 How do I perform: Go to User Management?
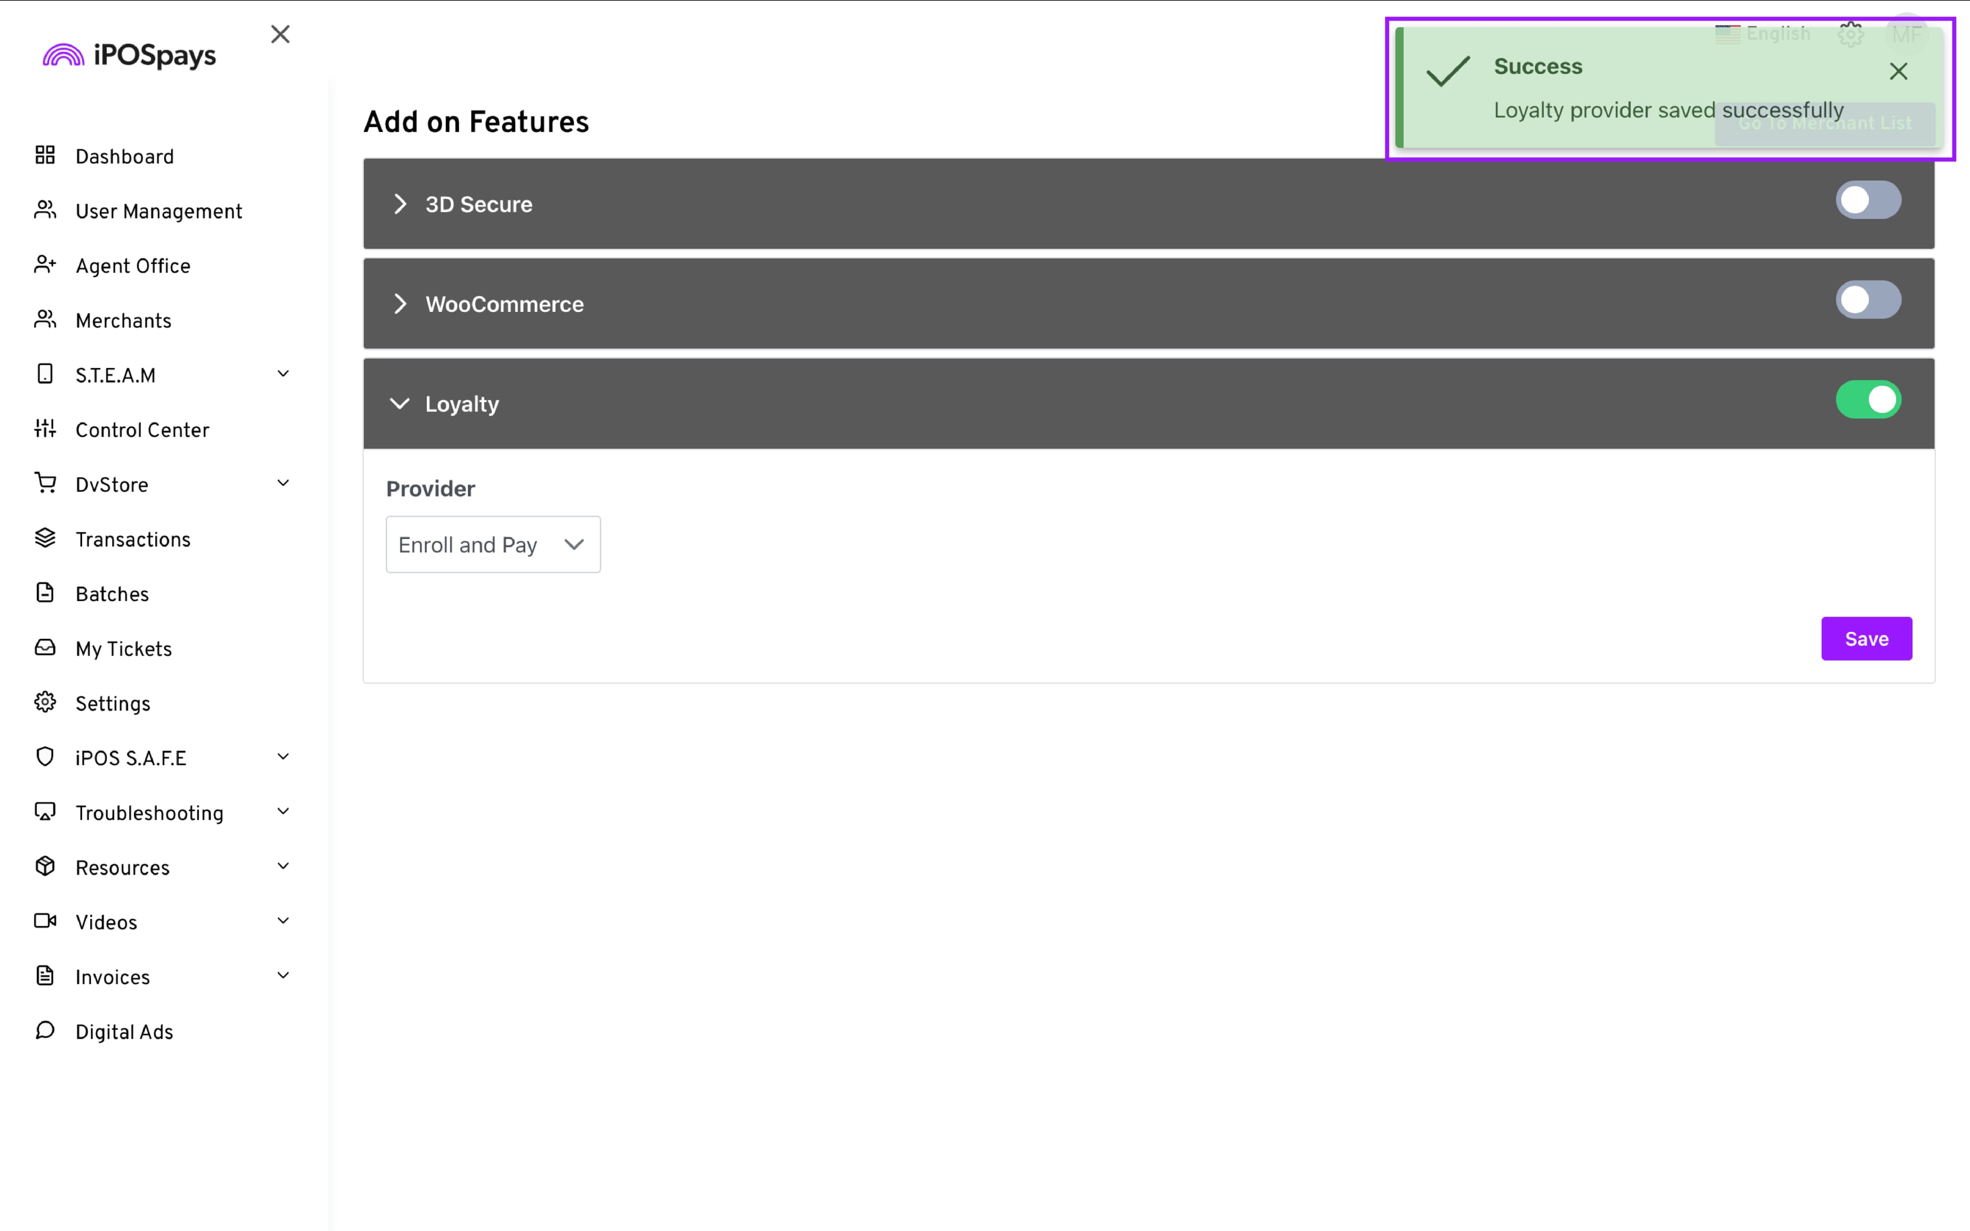point(159,212)
